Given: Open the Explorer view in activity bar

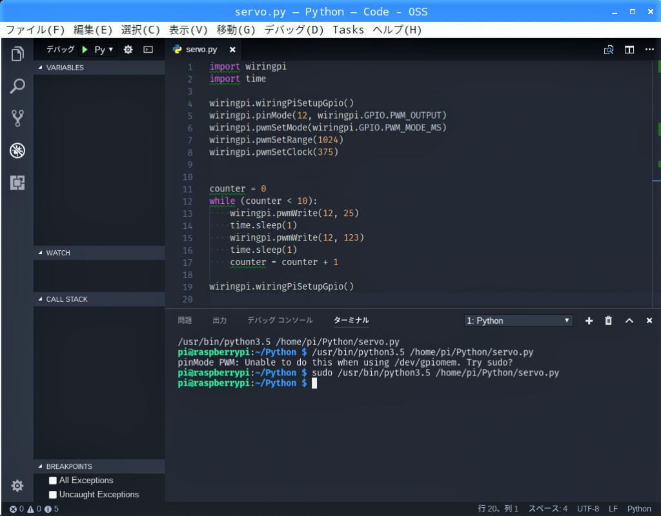Looking at the screenshot, I should [x=17, y=54].
